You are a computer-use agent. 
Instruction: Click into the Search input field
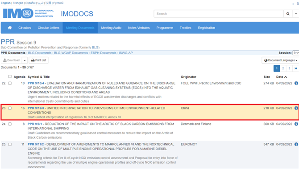click(x=219, y=14)
